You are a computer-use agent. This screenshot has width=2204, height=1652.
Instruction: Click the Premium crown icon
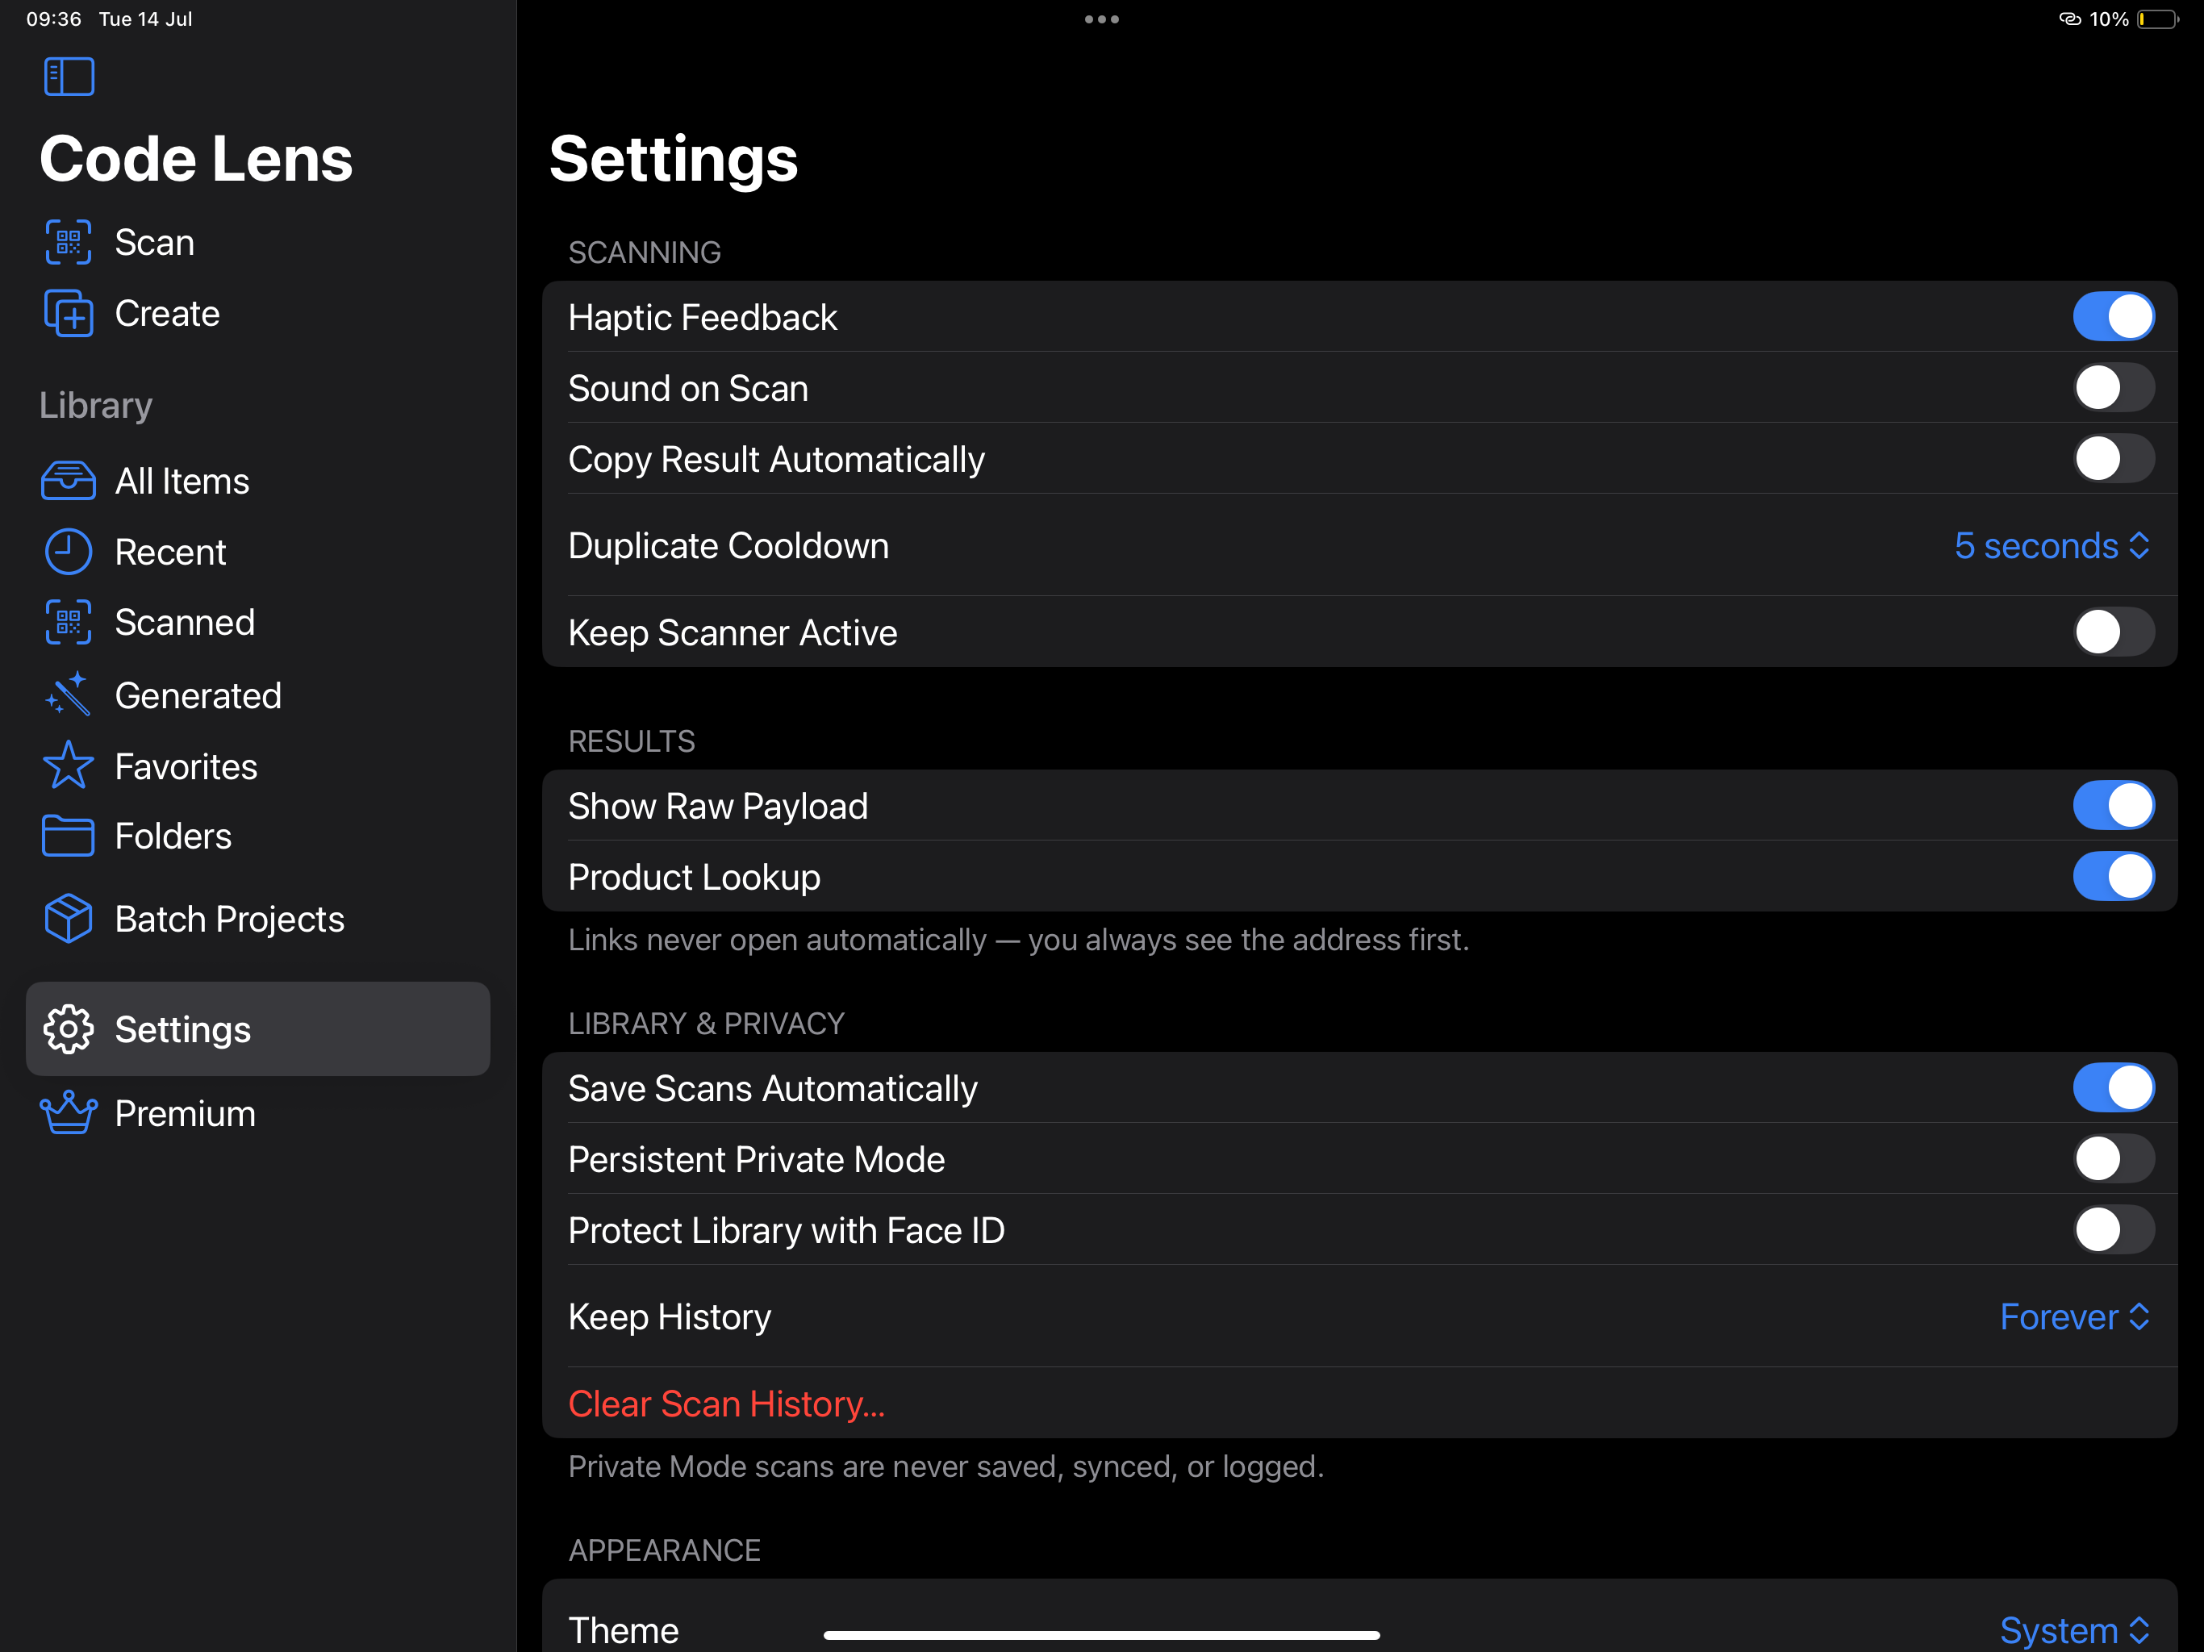pos(68,1113)
